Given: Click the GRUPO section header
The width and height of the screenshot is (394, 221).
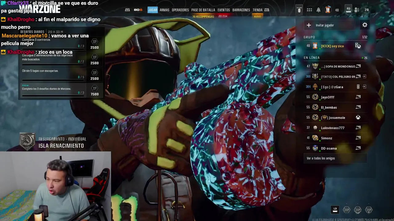Looking at the screenshot, I should pos(309,37).
